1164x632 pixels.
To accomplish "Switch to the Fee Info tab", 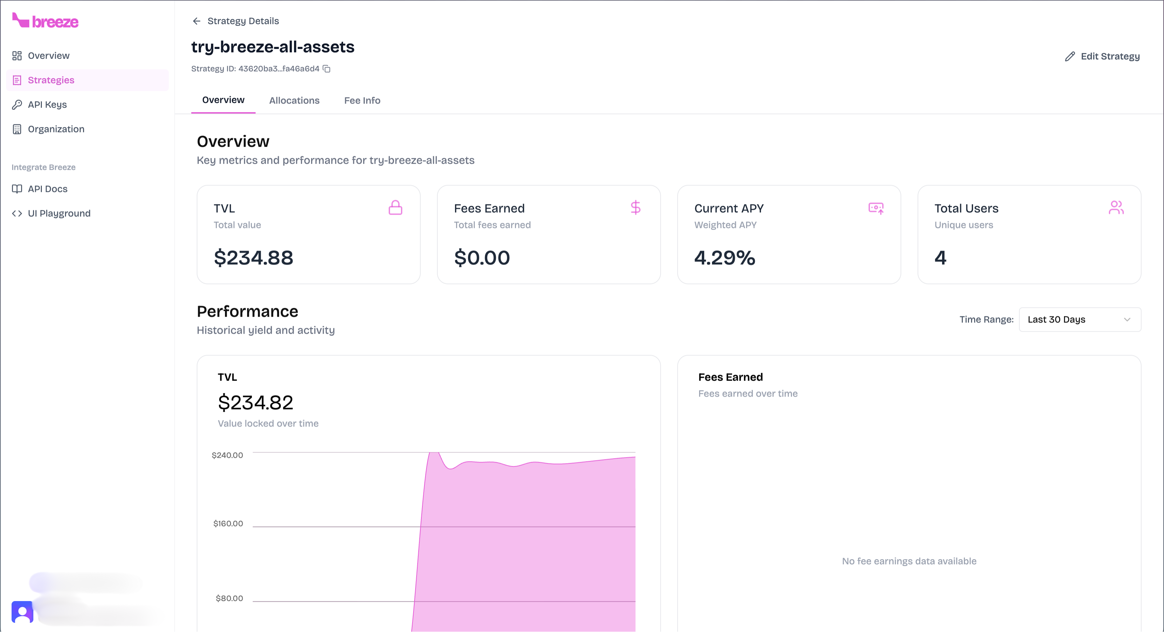I will click(x=362, y=100).
